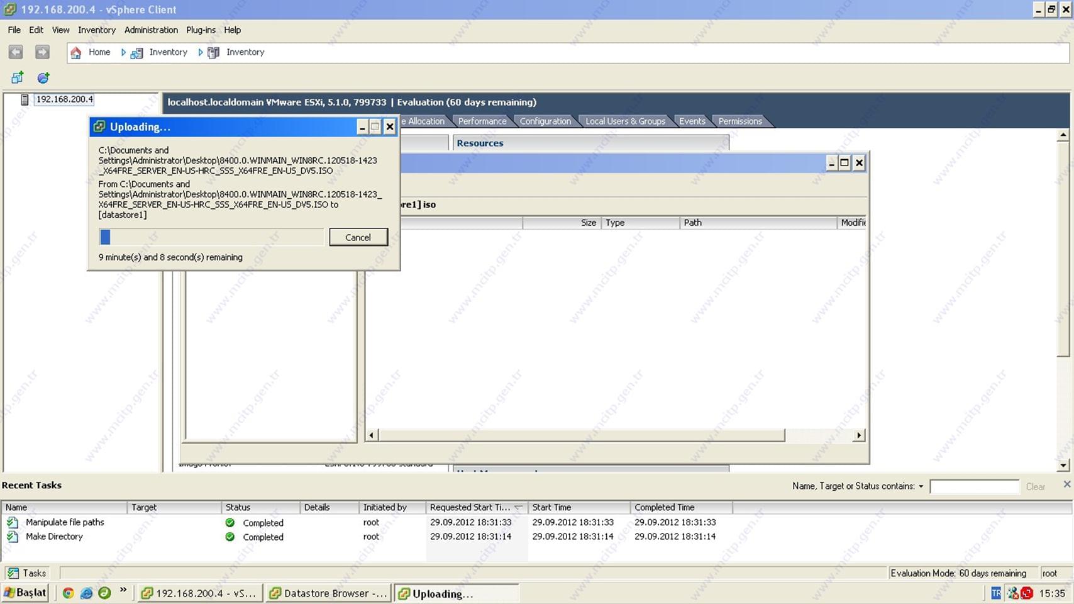1074x604 pixels.
Task: Click Internet Explorer quick launch icon
Action: click(x=87, y=593)
